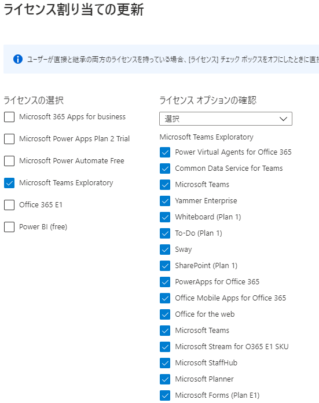Click the ライセンス割り当ての更新 page title
The height and width of the screenshot is (403, 319).
[x=74, y=10]
